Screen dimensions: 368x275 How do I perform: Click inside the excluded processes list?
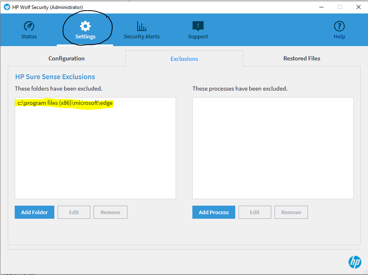[272, 148]
